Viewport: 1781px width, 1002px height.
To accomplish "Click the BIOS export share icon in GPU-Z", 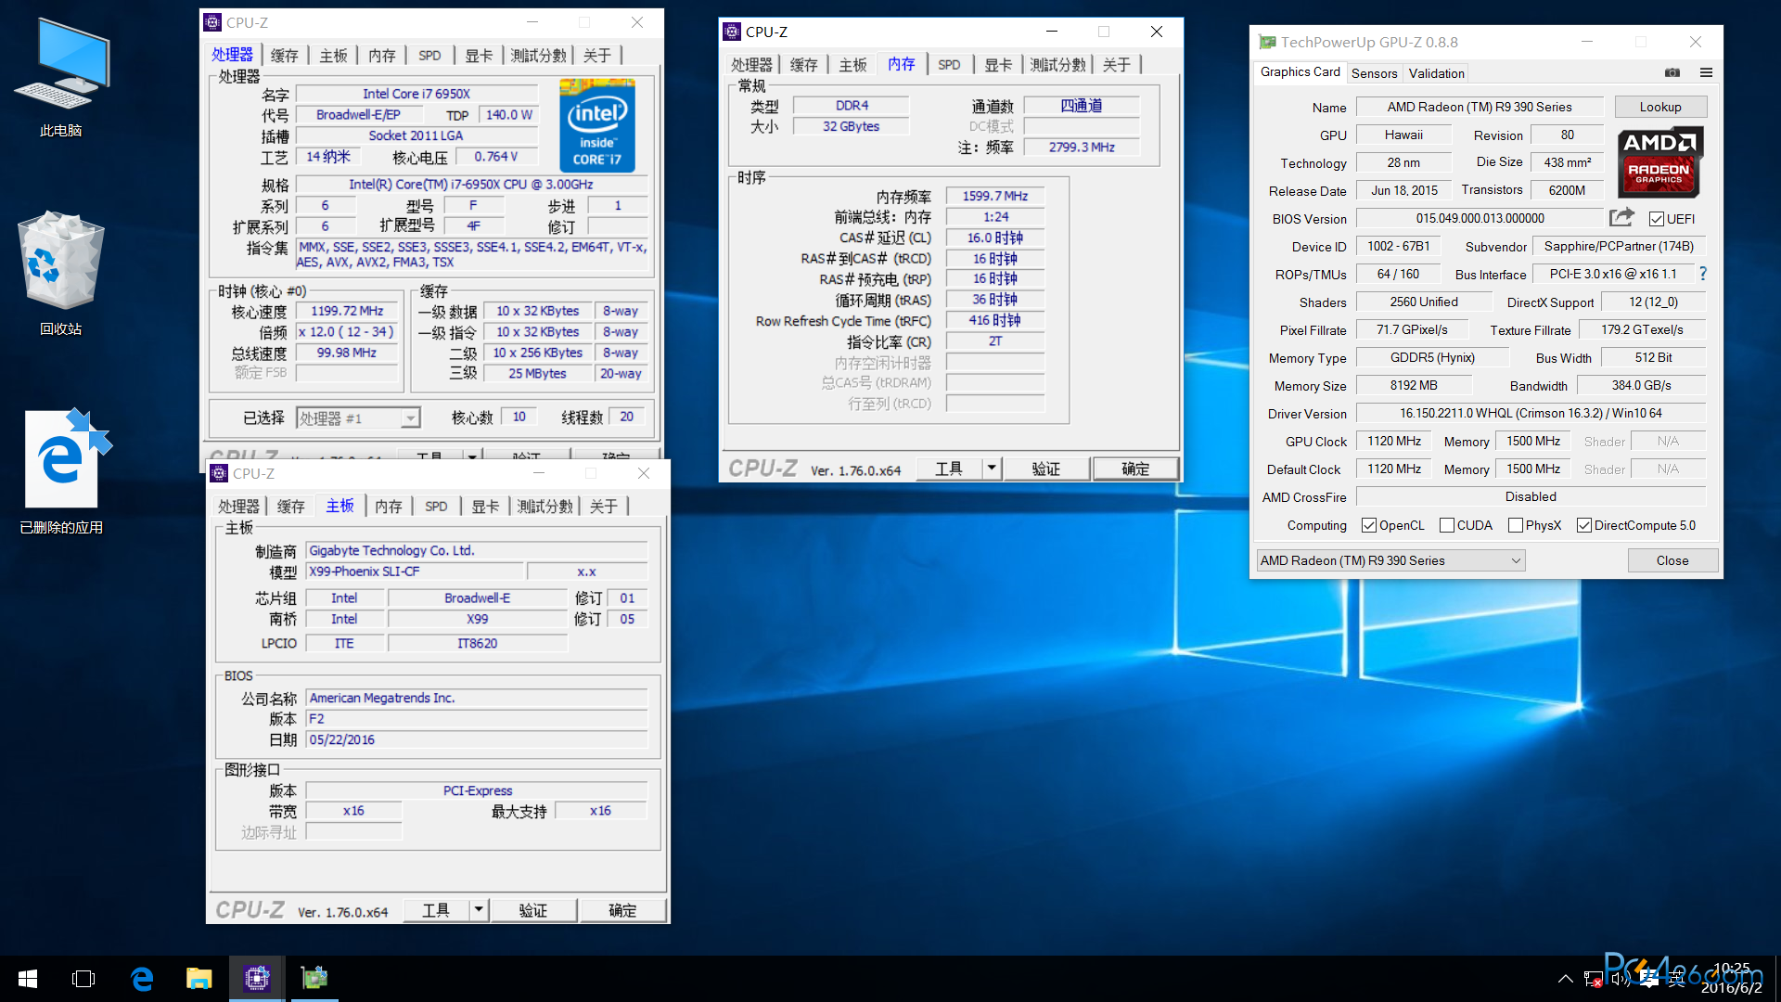I will pos(1621,217).
